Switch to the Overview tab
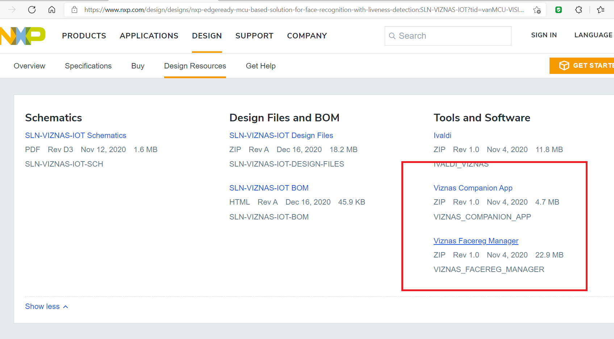614x339 pixels. coord(29,66)
